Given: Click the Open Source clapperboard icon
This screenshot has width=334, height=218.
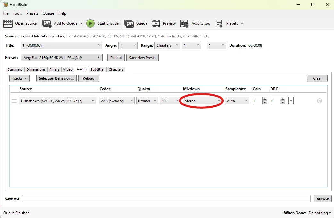Looking at the screenshot, I should [x=8, y=23].
